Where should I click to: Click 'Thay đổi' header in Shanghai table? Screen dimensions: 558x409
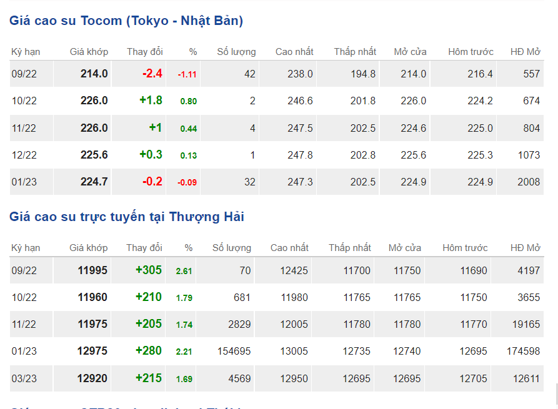click(x=144, y=248)
